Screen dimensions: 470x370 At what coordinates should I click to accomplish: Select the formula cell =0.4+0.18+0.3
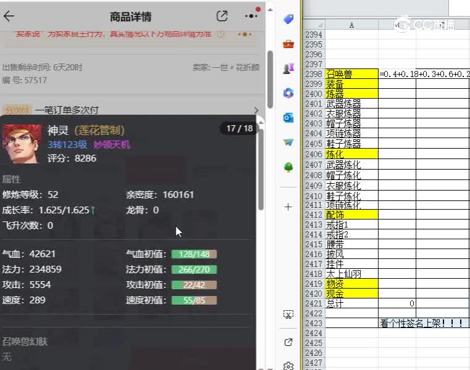coord(424,74)
